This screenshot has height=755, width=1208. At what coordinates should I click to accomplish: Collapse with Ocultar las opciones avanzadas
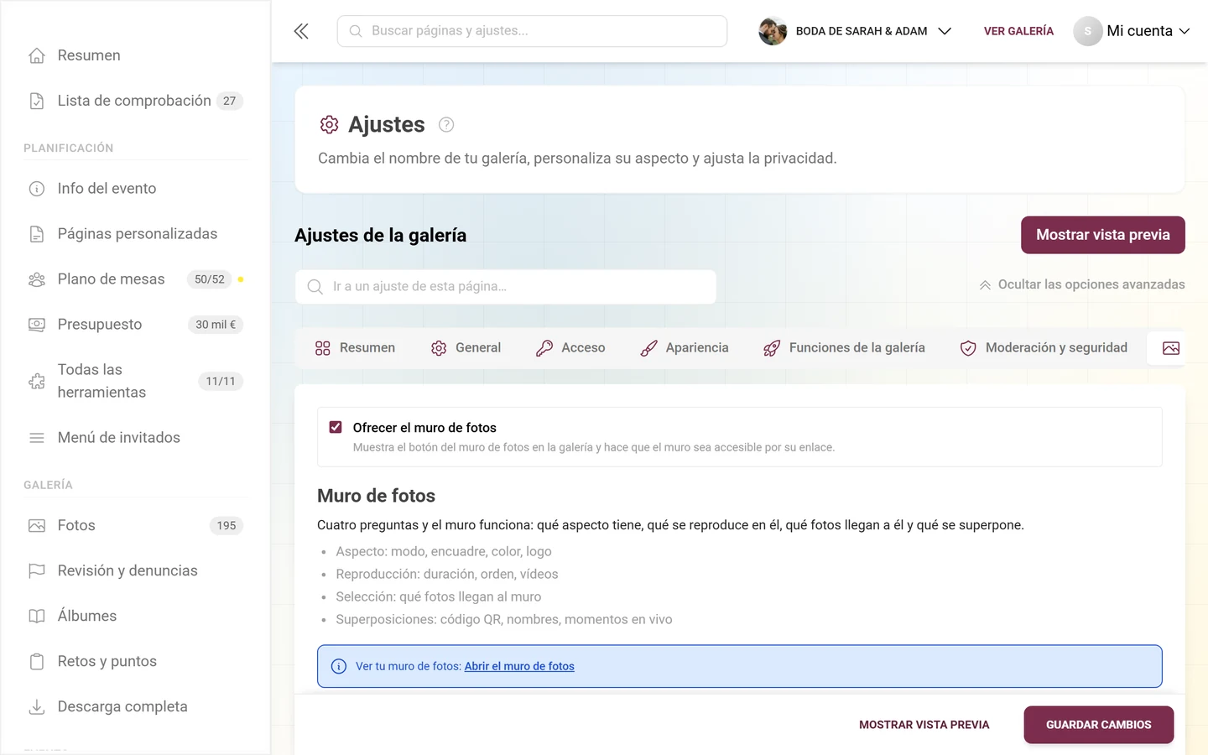[1081, 284]
